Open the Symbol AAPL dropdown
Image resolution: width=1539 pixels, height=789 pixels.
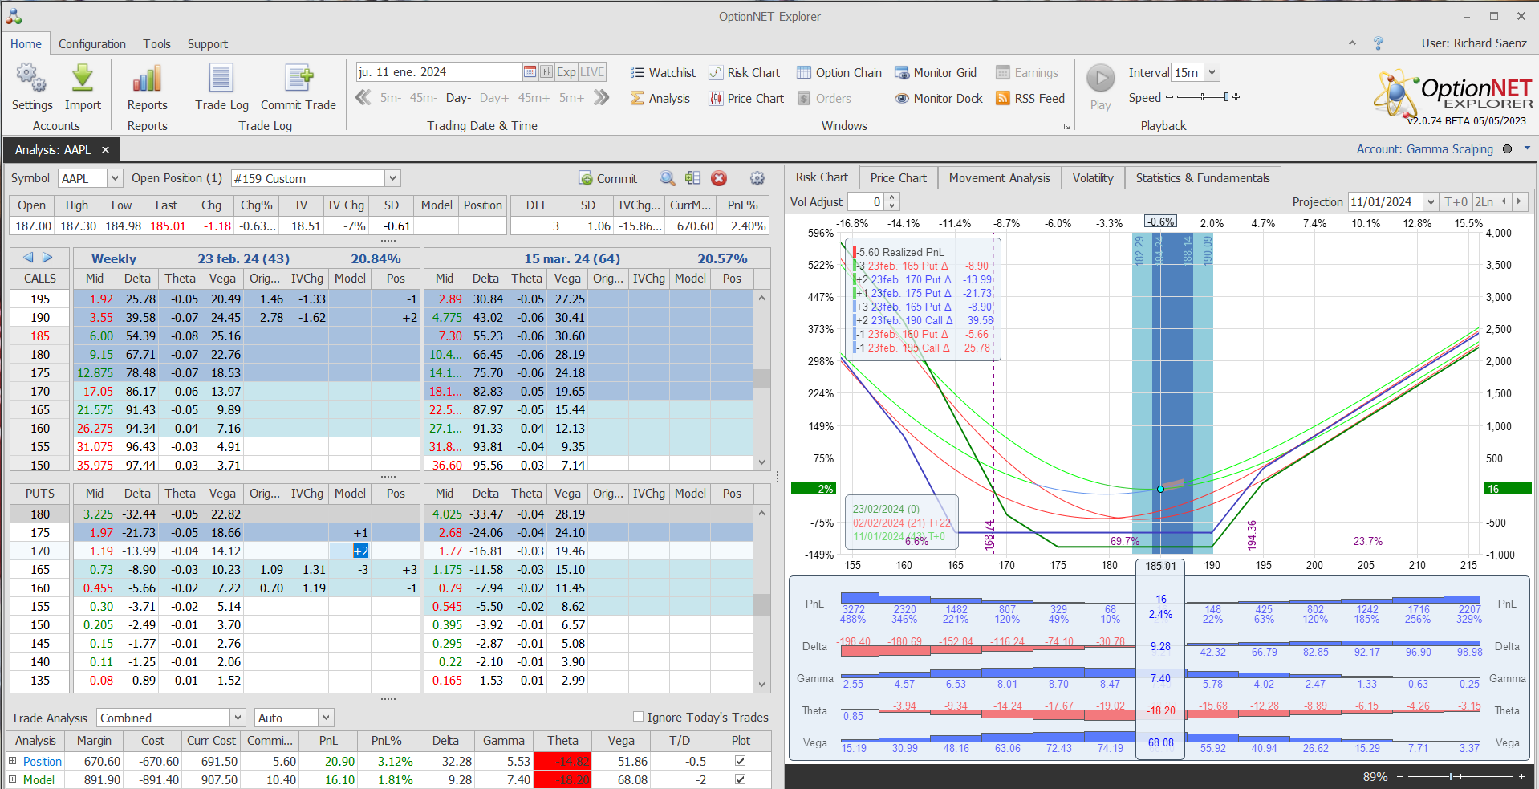[115, 178]
